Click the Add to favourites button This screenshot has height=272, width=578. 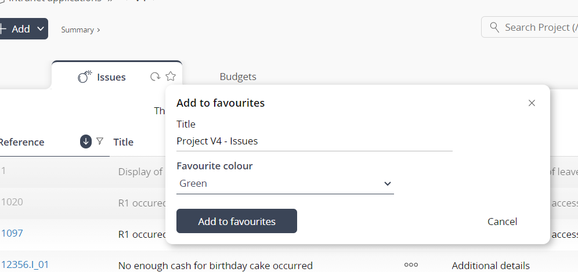[237, 221]
